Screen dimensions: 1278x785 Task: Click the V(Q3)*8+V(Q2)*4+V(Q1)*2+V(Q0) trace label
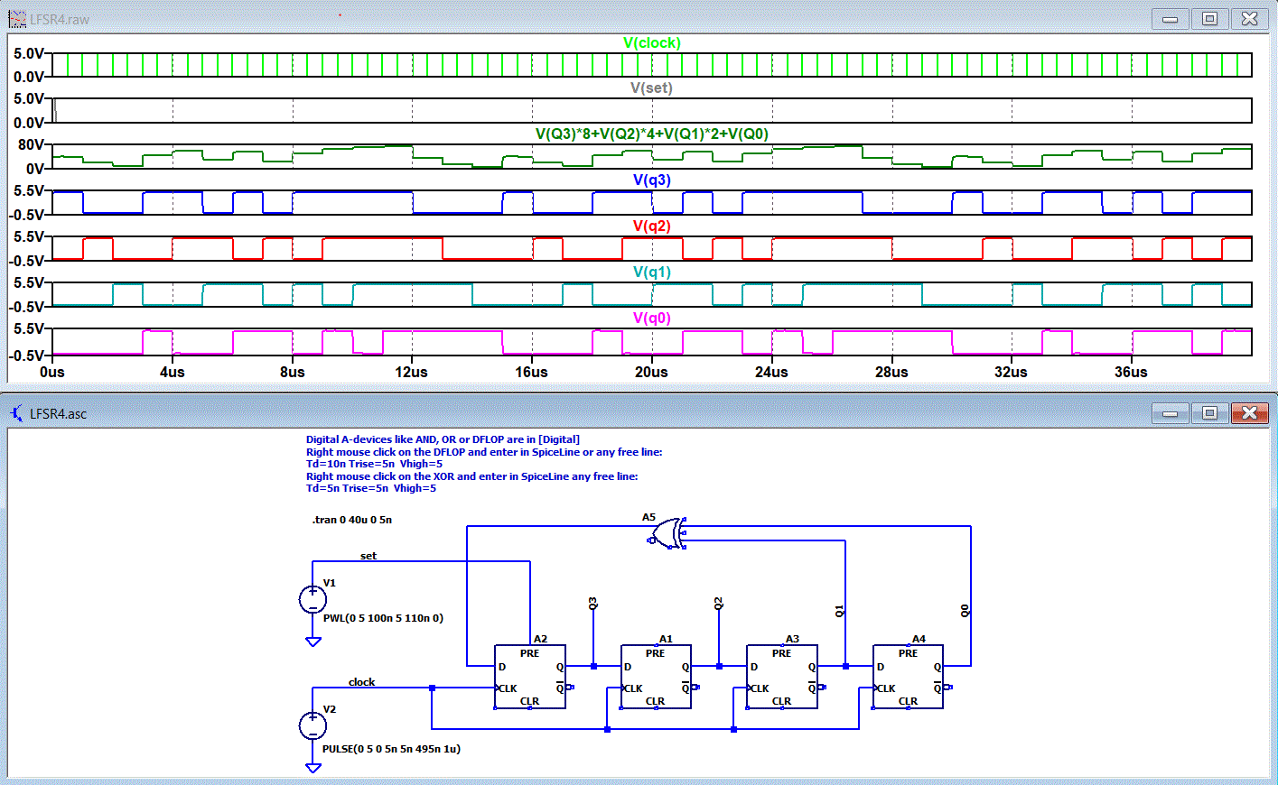click(x=652, y=134)
